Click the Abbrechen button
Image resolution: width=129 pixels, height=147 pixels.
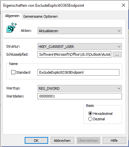(x=62, y=141)
